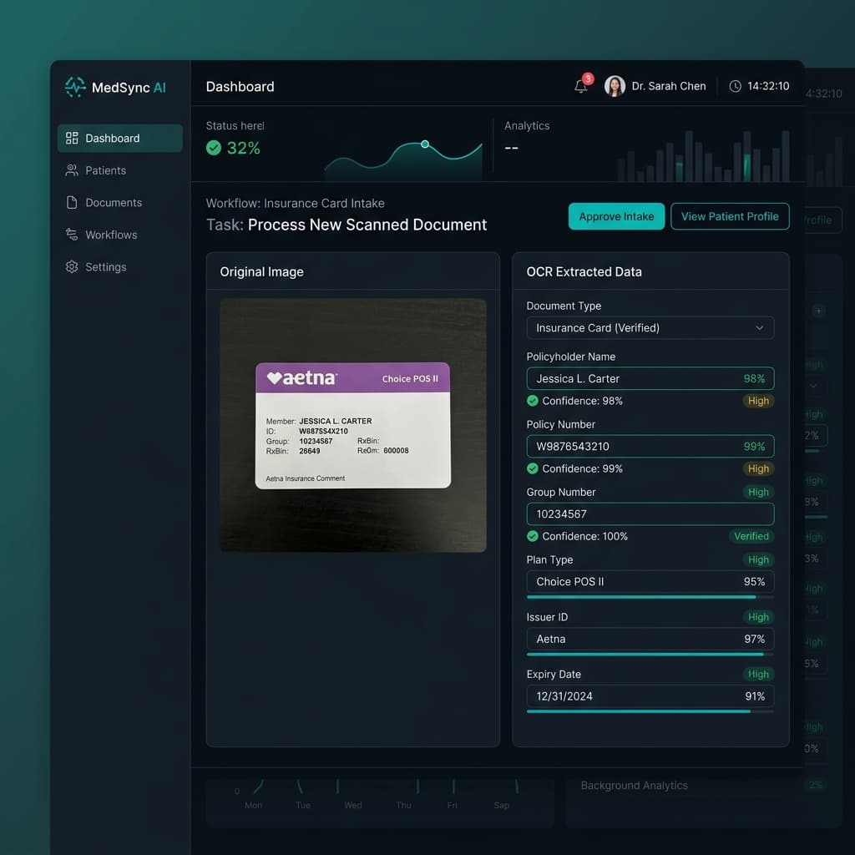This screenshot has width=855, height=855.
Task: Click the OCR Extracted Data title
Action: [x=584, y=271]
